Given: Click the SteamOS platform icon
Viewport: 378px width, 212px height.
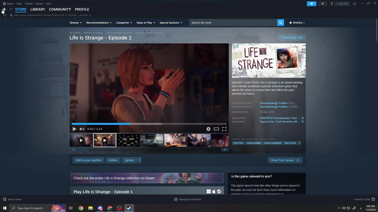Looking at the screenshot, I should pyautogui.click(x=219, y=191).
